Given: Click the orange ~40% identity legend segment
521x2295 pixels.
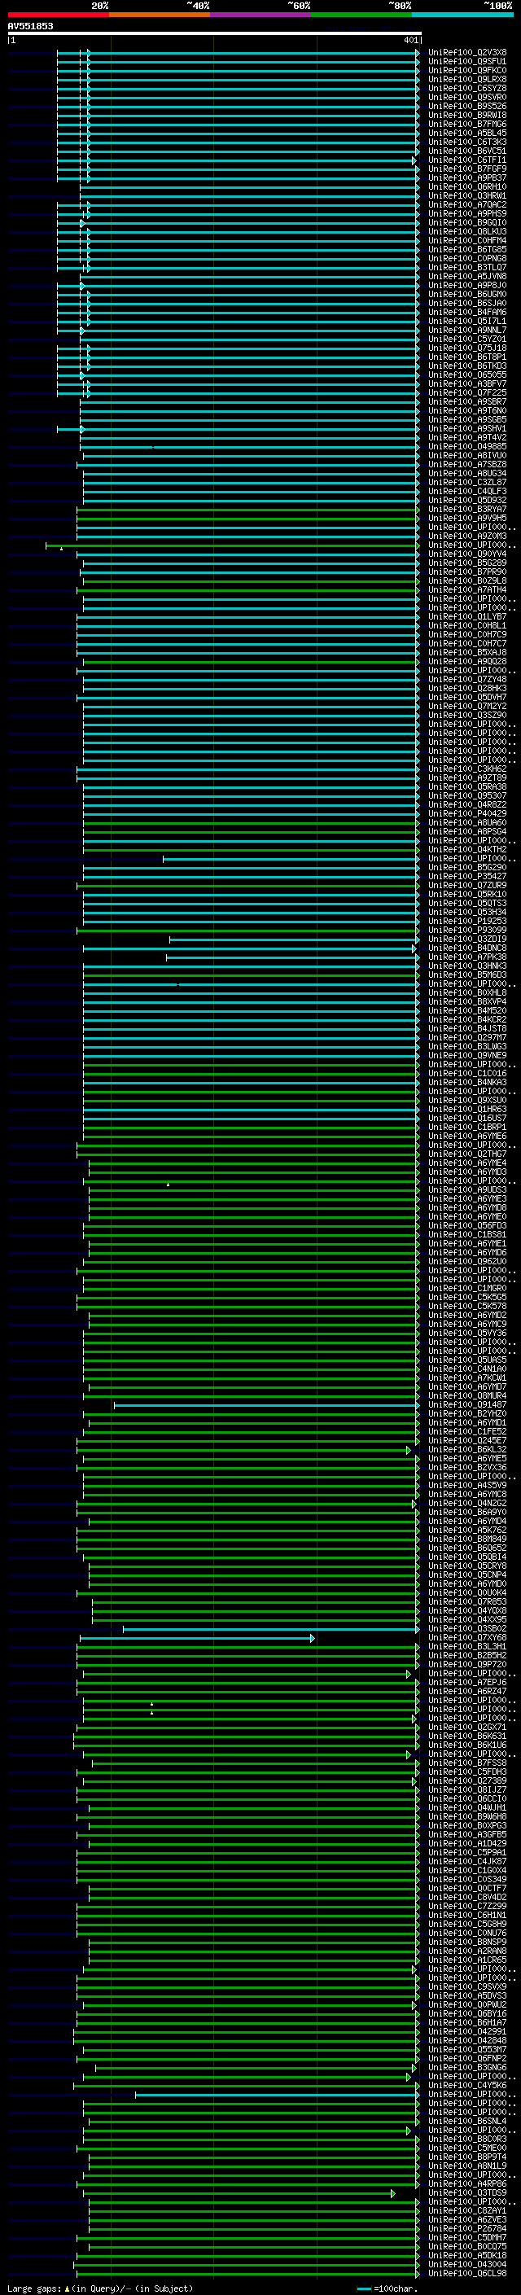Looking at the screenshot, I should 160,15.
